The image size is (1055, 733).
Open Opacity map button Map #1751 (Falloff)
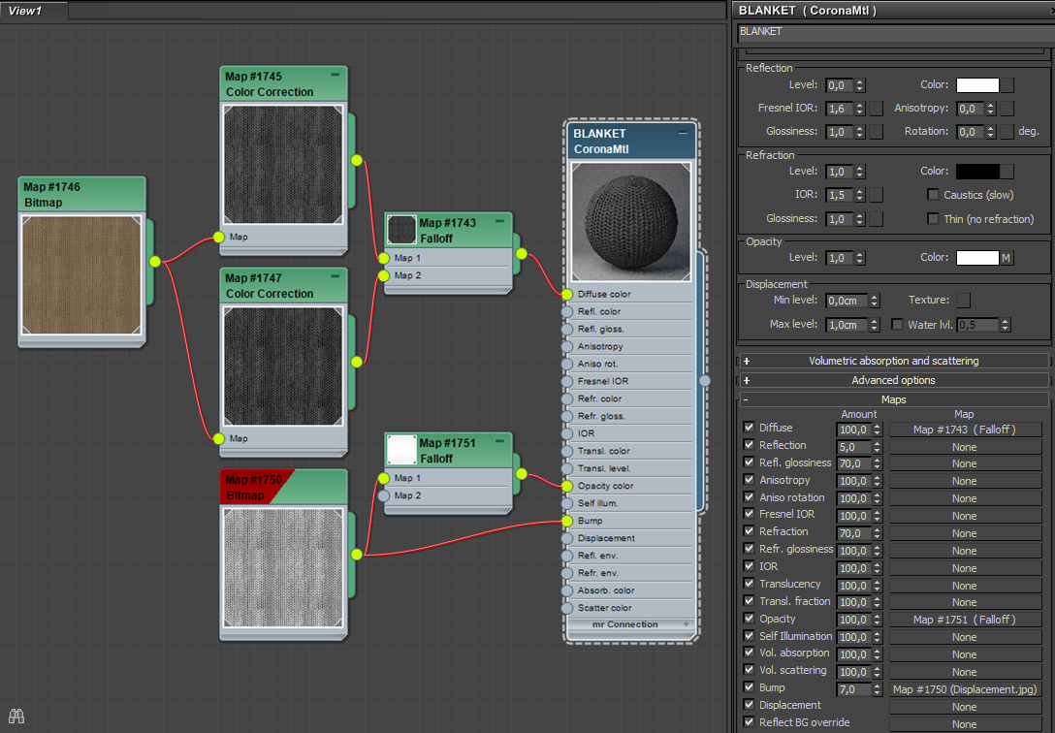(x=965, y=620)
